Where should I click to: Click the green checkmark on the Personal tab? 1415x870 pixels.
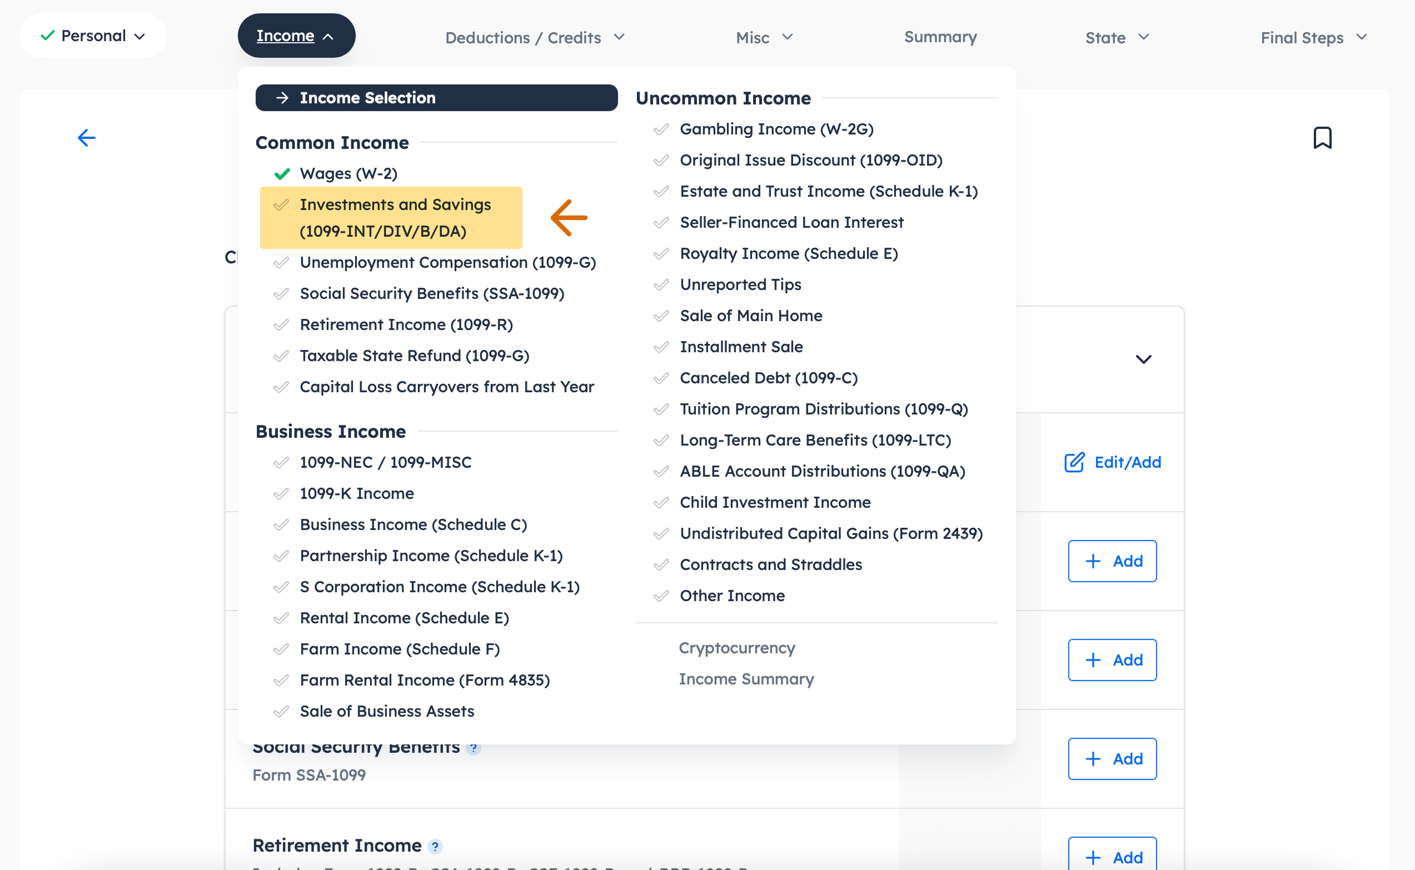[48, 35]
